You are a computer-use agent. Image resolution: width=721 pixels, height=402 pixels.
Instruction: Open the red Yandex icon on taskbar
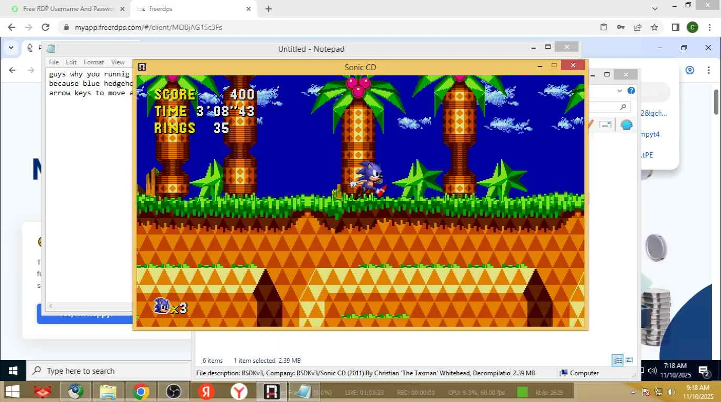coord(206,392)
